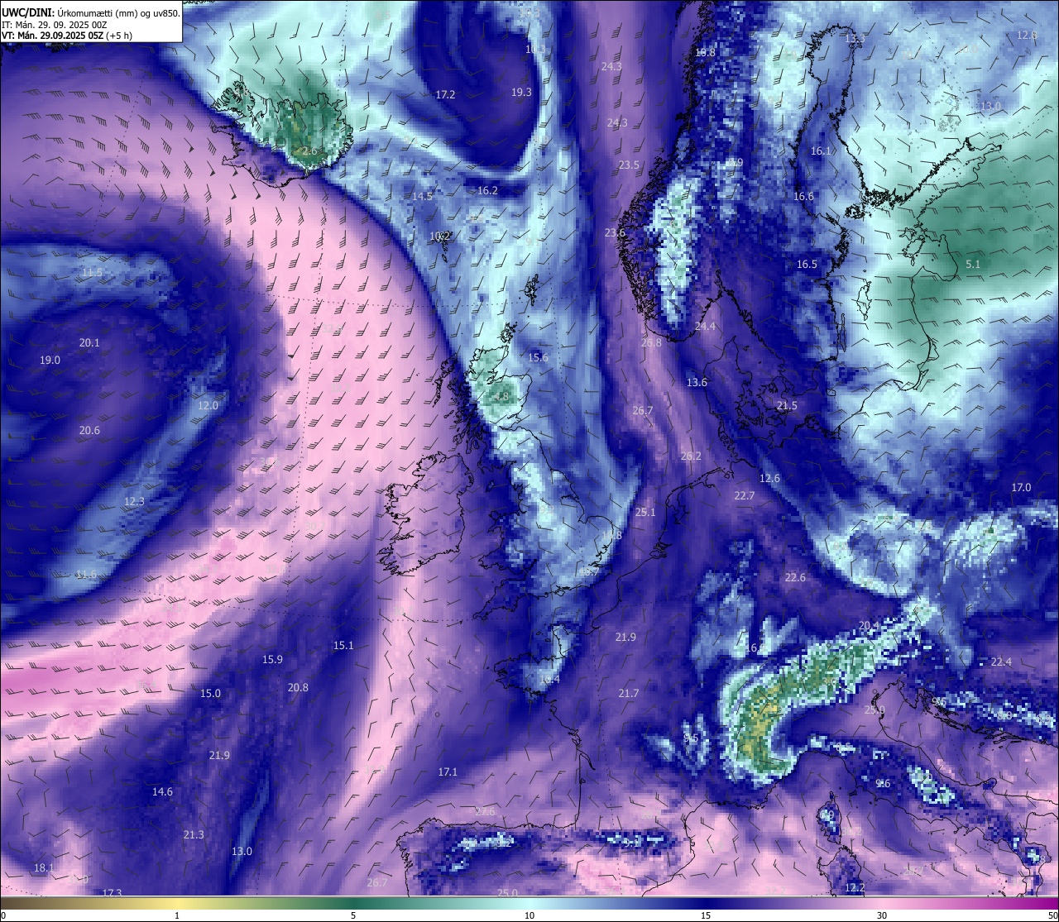This screenshot has width=1059, height=922.
Task: Click the 26.2 value label
Action: [x=691, y=456]
